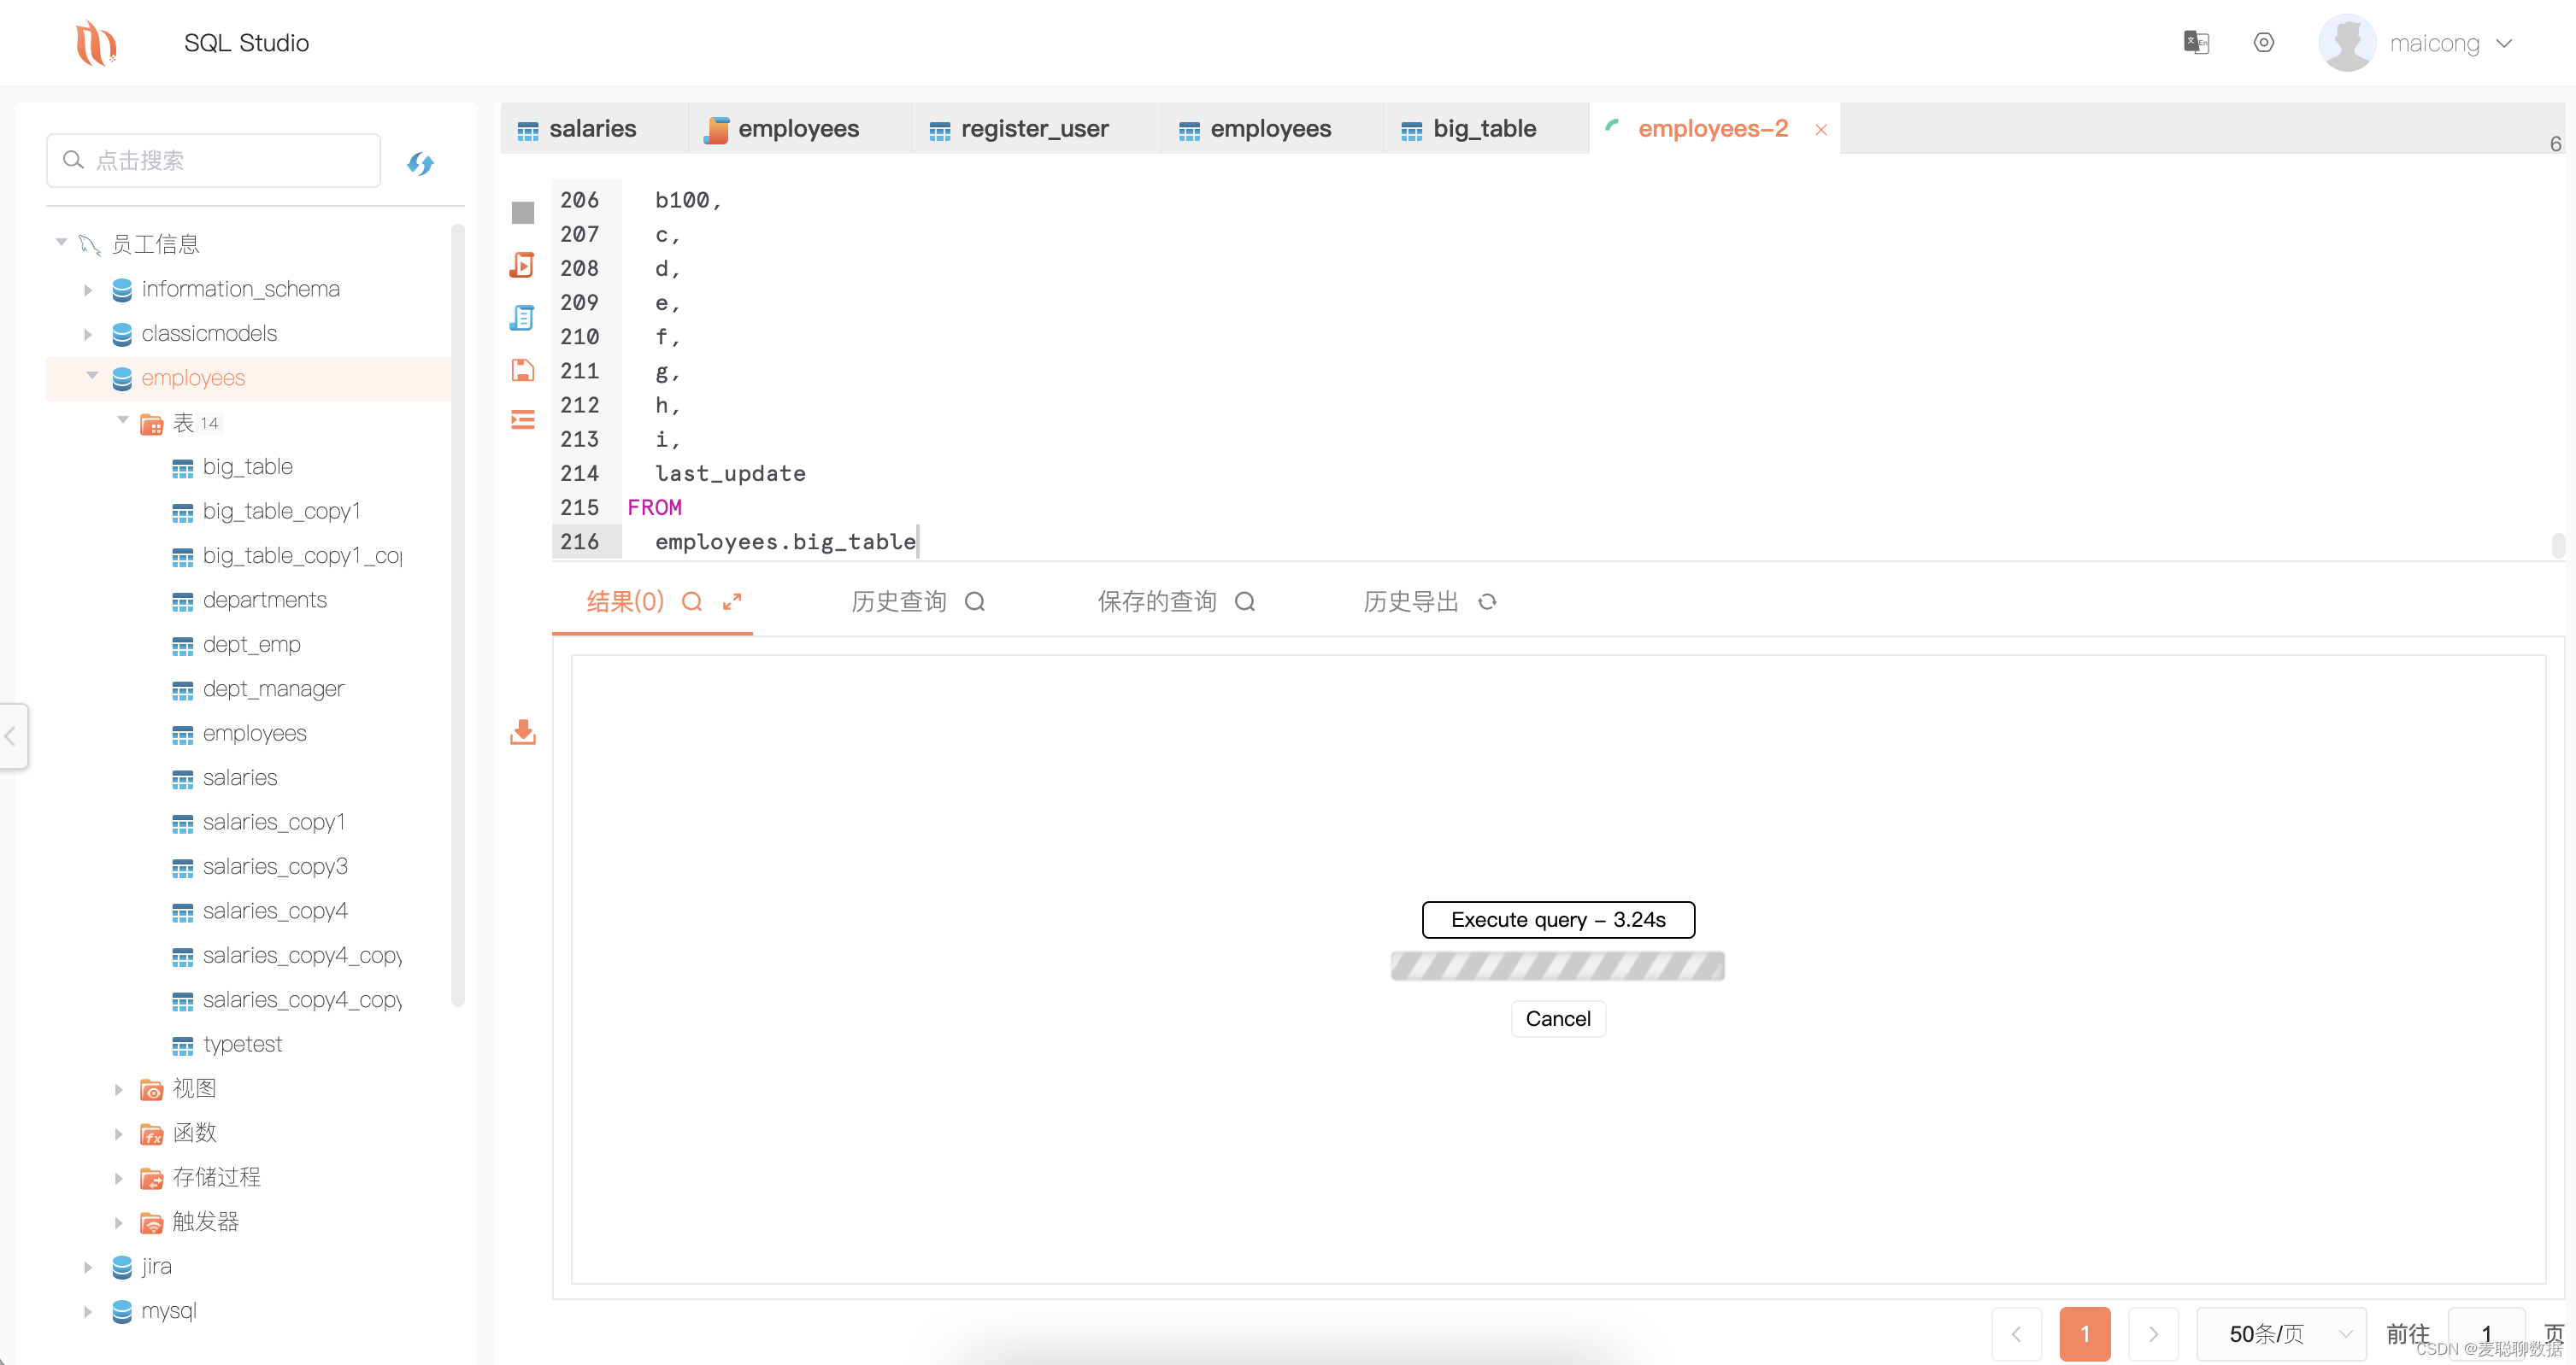Collapse the 表 14 tables folder
2576x1365 pixels.
click(122, 421)
